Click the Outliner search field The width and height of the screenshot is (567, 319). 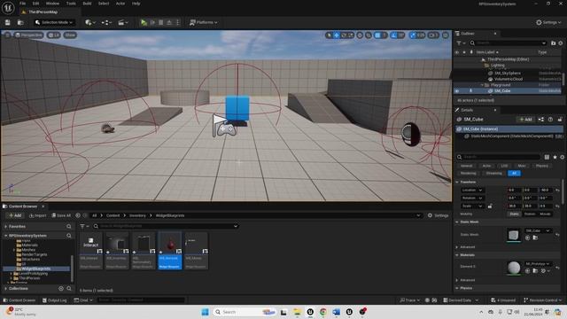pos(508,43)
